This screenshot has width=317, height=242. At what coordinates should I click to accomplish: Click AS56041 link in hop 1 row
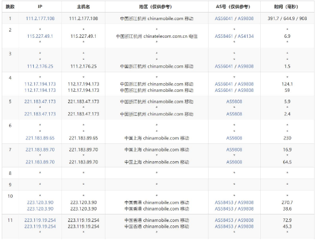224,18
